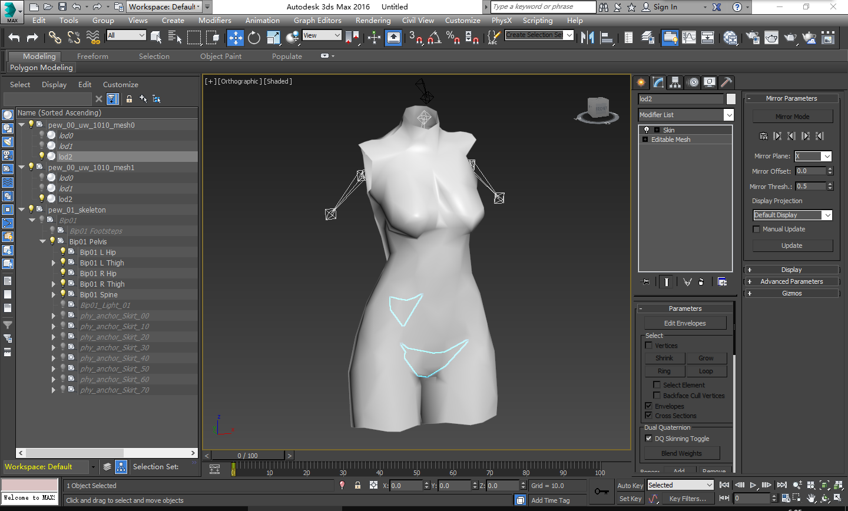The image size is (848, 511).
Task: Enable the Backface Cull Vertices checkbox
Action: click(657, 396)
